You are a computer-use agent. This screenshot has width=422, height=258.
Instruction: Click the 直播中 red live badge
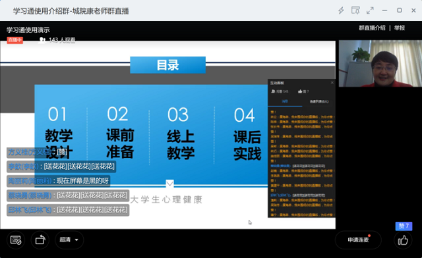click(15, 40)
